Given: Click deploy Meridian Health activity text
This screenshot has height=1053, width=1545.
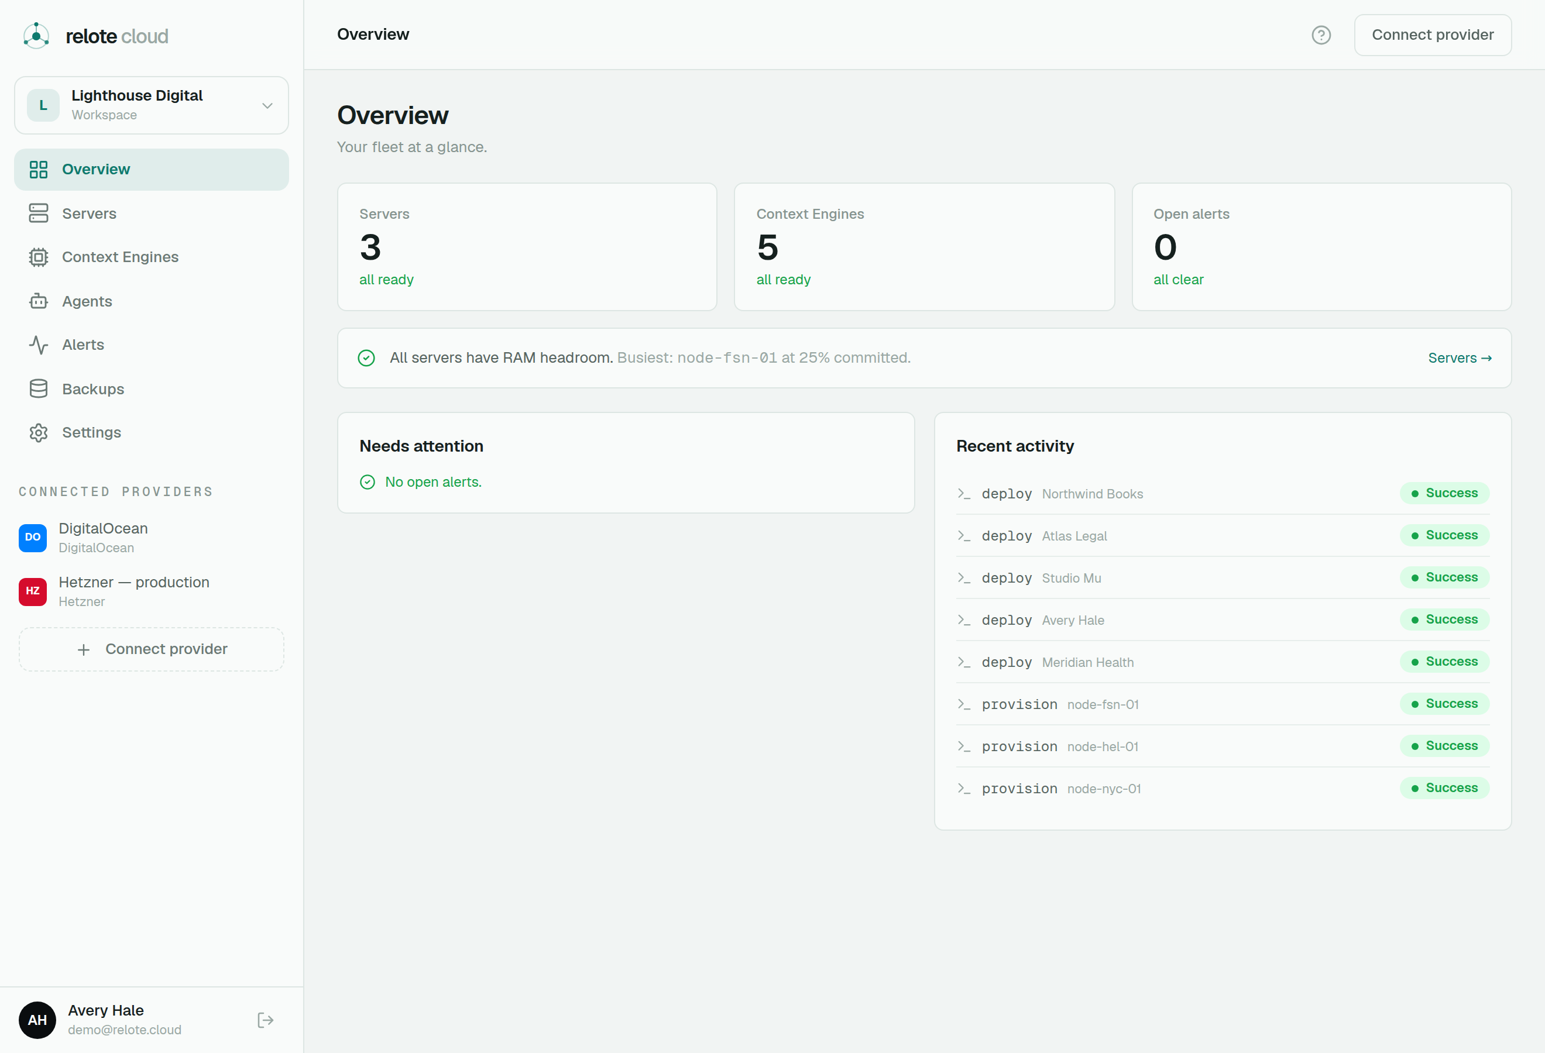Looking at the screenshot, I should (x=1057, y=662).
